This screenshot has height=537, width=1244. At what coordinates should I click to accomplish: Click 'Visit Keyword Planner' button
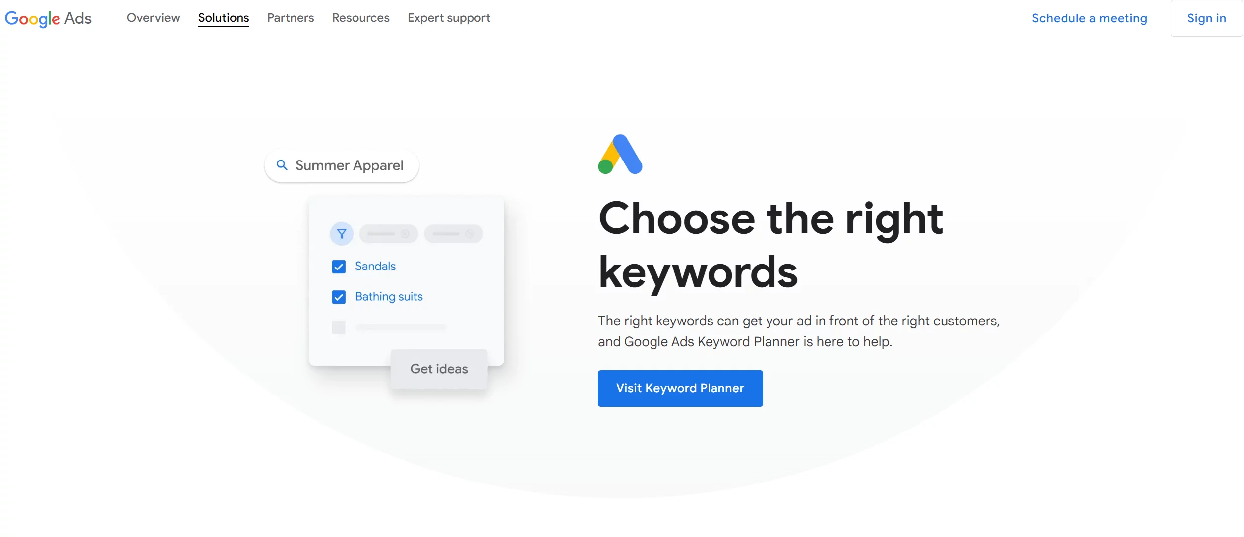point(680,388)
